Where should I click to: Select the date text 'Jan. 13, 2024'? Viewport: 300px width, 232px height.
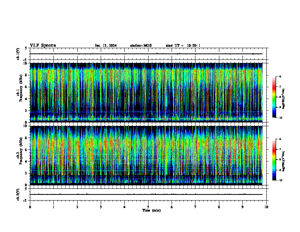coord(106,45)
